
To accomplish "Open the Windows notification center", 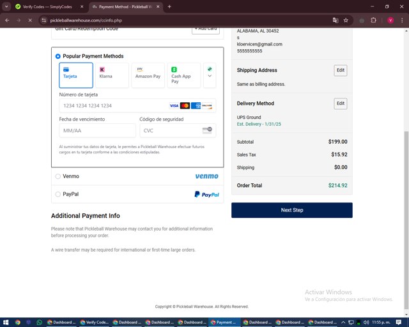I will pyautogui.click(x=398, y=323).
